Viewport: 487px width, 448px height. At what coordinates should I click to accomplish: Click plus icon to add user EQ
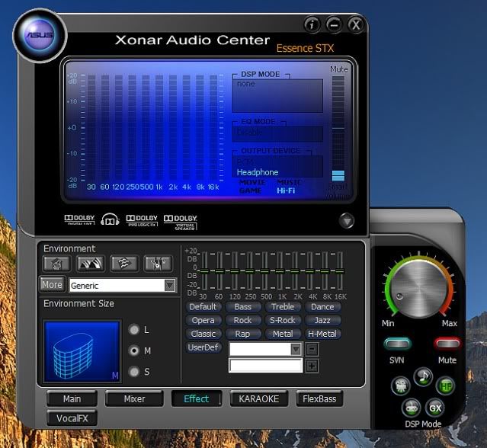click(x=312, y=366)
